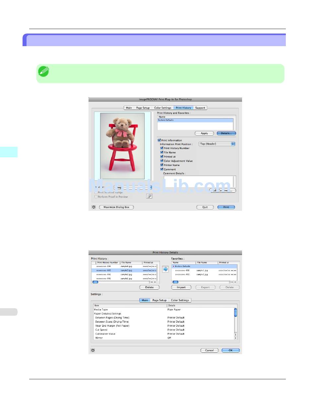Toggle the File Name checkbox
Image resolution: width=315 pixels, height=408 pixels.
point(162,152)
